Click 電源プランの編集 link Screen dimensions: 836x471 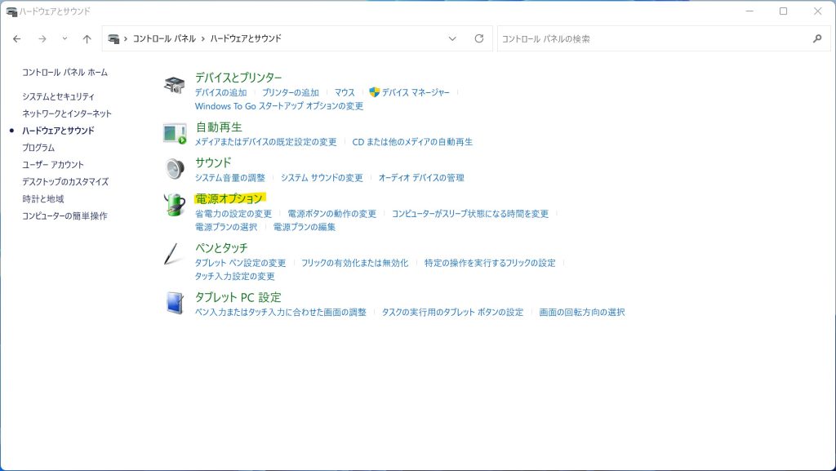coord(305,227)
